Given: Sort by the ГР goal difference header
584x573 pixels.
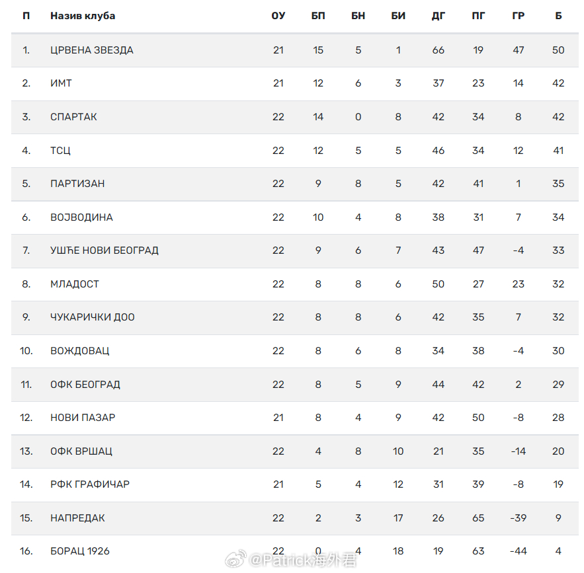Looking at the screenshot, I should pyautogui.click(x=518, y=16).
